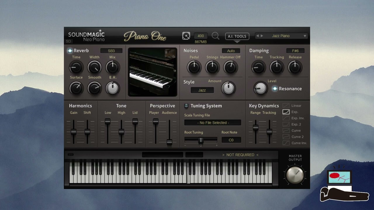Click the Tone High slider

click(x=121, y=132)
